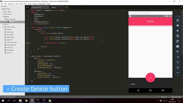Viewport: 183px width, 103px height.
Task: Show hidden system tray icons chevron
Action: [x=158, y=101]
